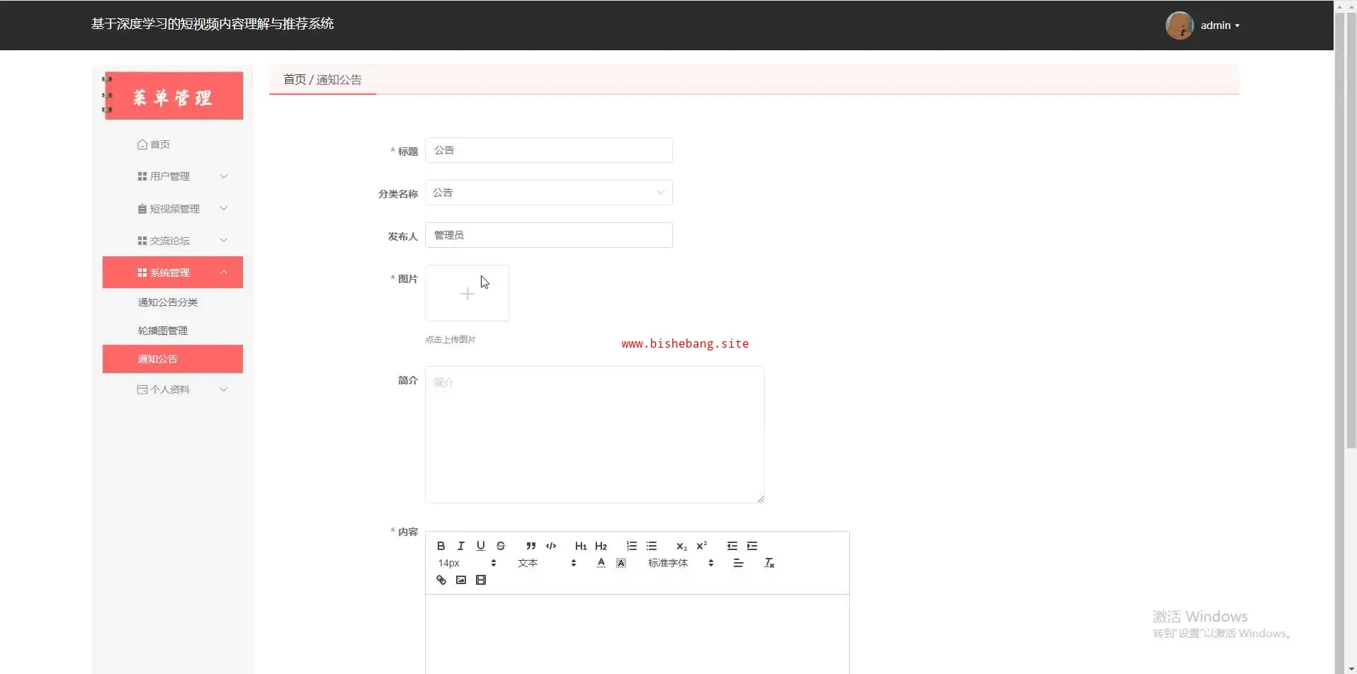
Task: Click the 简介 summary textarea
Action: 595,435
